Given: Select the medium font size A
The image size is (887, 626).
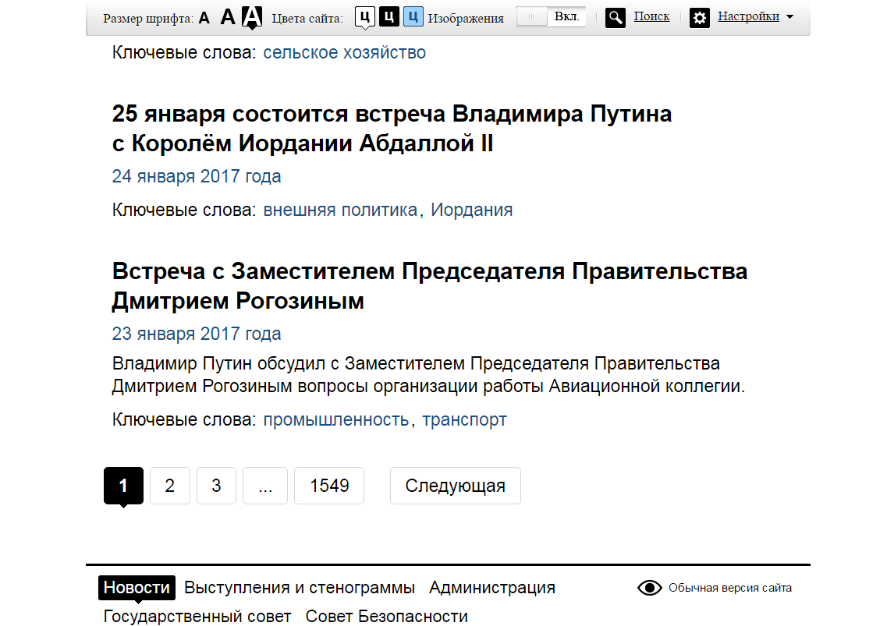Looking at the screenshot, I should pos(227,17).
